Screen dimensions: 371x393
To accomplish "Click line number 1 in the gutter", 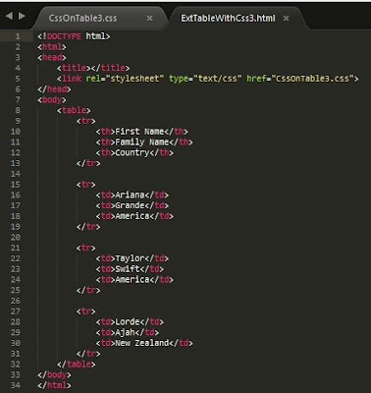I will point(18,36).
